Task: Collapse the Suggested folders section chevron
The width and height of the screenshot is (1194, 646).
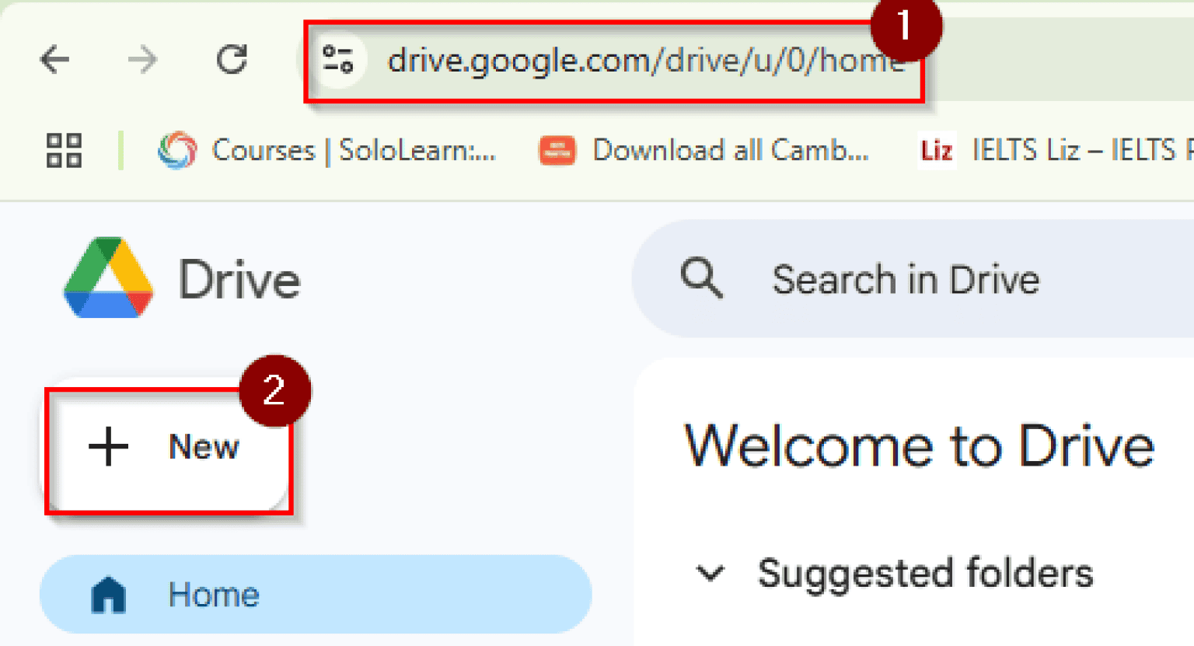Action: coord(710,574)
